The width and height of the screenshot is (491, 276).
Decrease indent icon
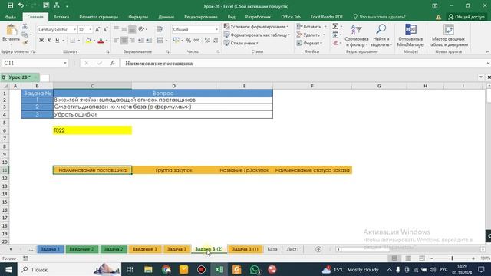tap(141, 41)
